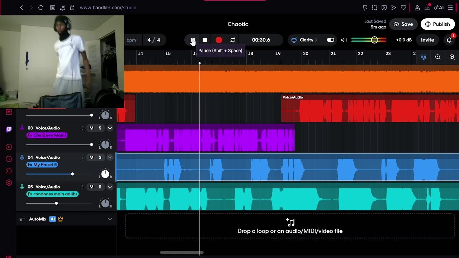Image resolution: width=459 pixels, height=258 pixels.
Task: Reload the bandlab page
Action: click(41, 8)
